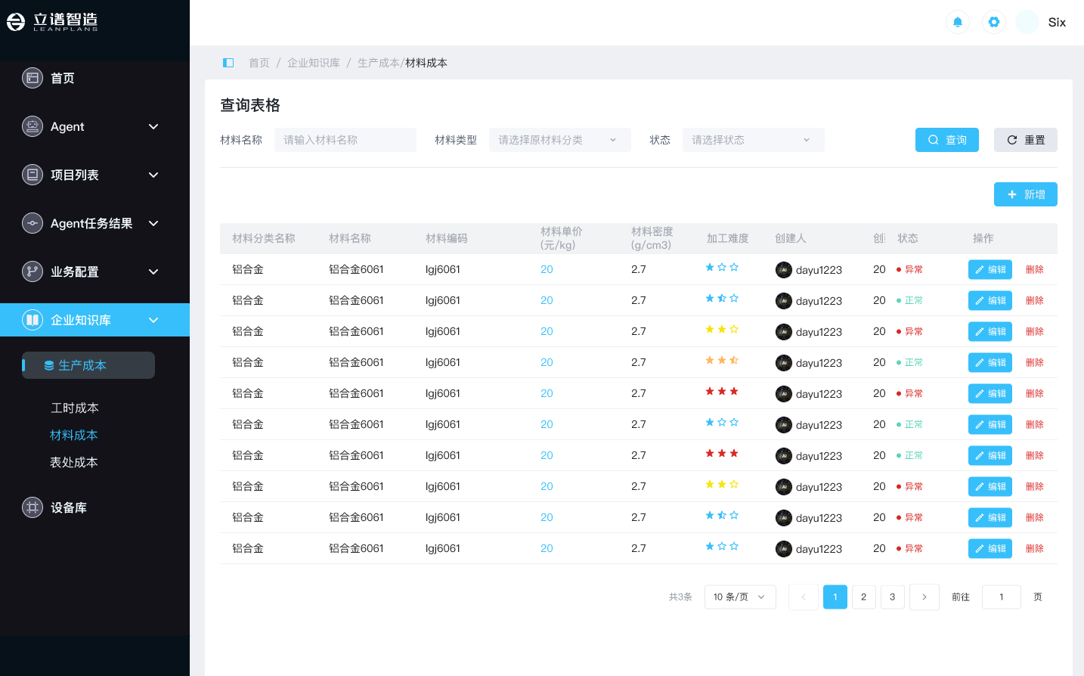Click the 生产成本 icon in the sidebar
Image resolution: width=1084 pixels, height=676 pixels.
tap(48, 365)
